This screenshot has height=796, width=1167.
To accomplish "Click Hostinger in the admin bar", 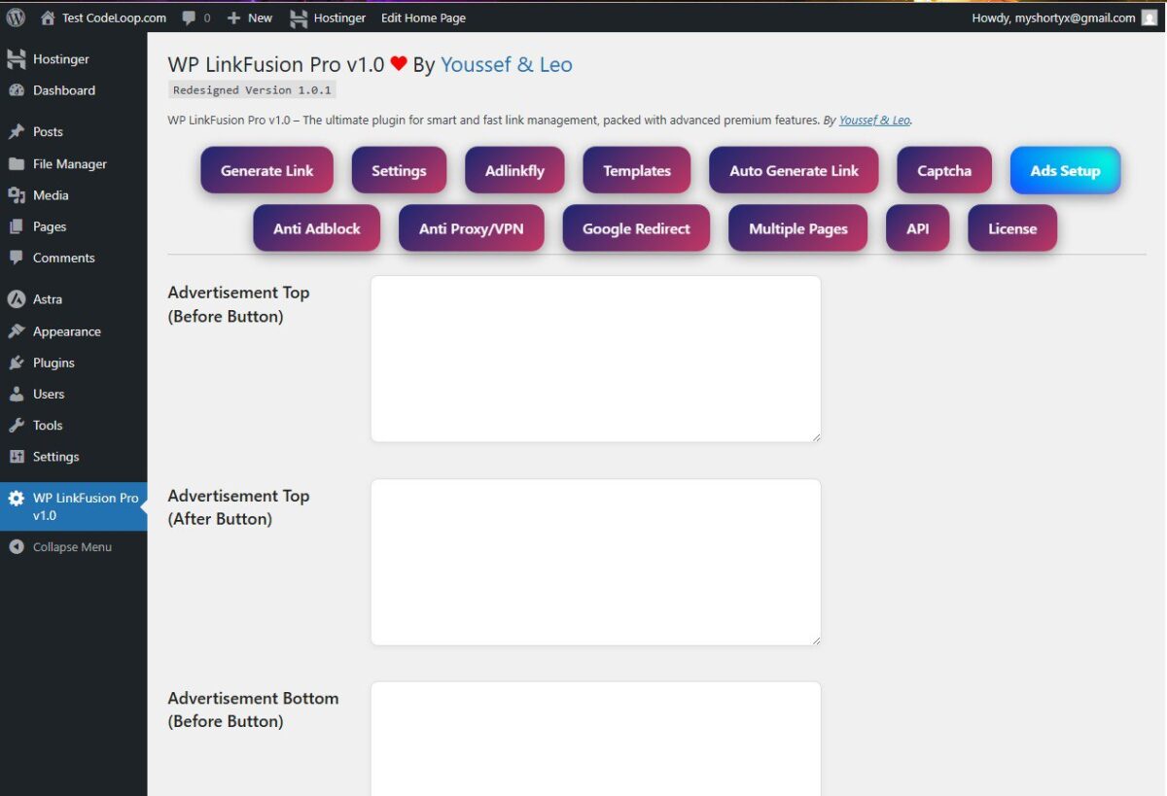I will (339, 17).
